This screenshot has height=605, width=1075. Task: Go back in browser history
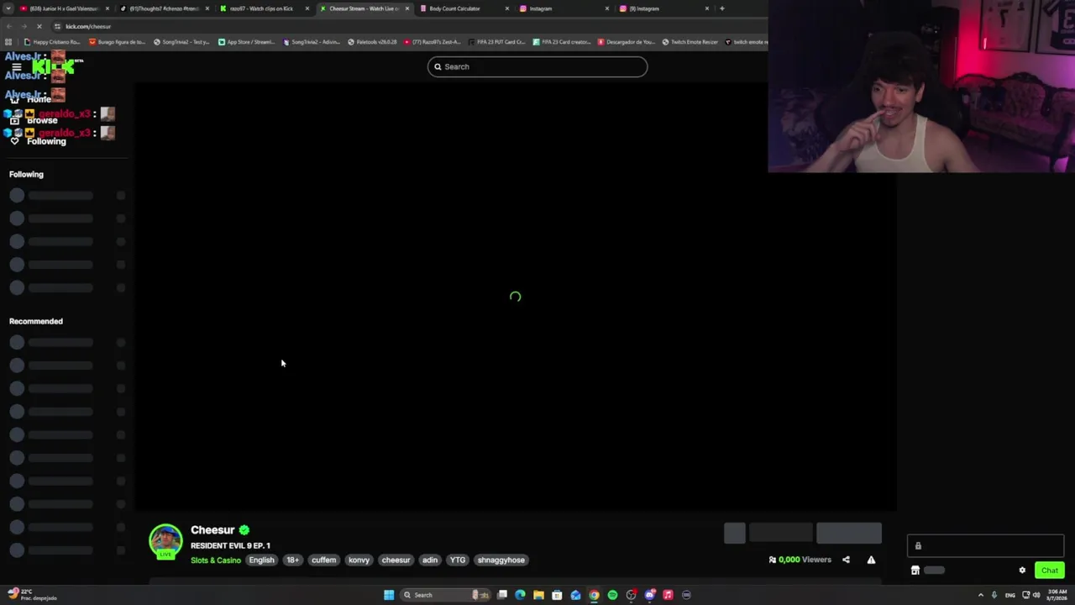[x=9, y=26]
